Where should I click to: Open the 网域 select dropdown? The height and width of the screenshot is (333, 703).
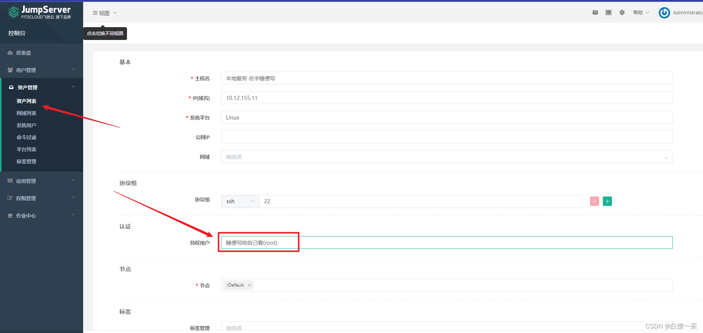pyautogui.click(x=447, y=157)
